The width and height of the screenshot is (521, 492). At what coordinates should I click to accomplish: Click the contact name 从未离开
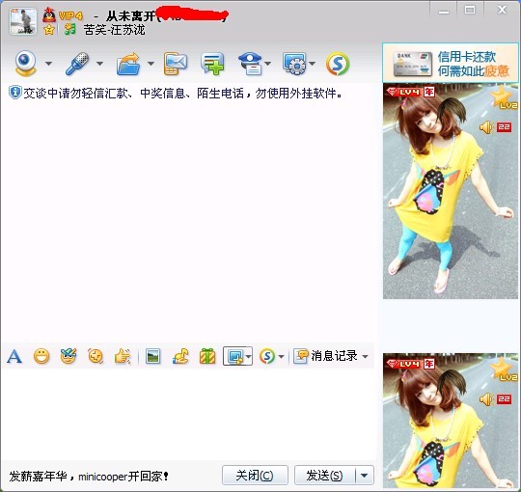[x=131, y=15]
